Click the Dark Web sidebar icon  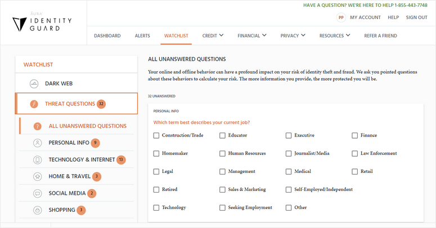[34, 84]
